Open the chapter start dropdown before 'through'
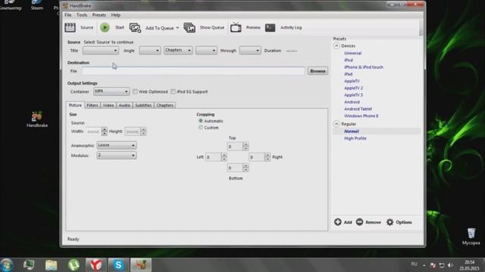 click(206, 51)
